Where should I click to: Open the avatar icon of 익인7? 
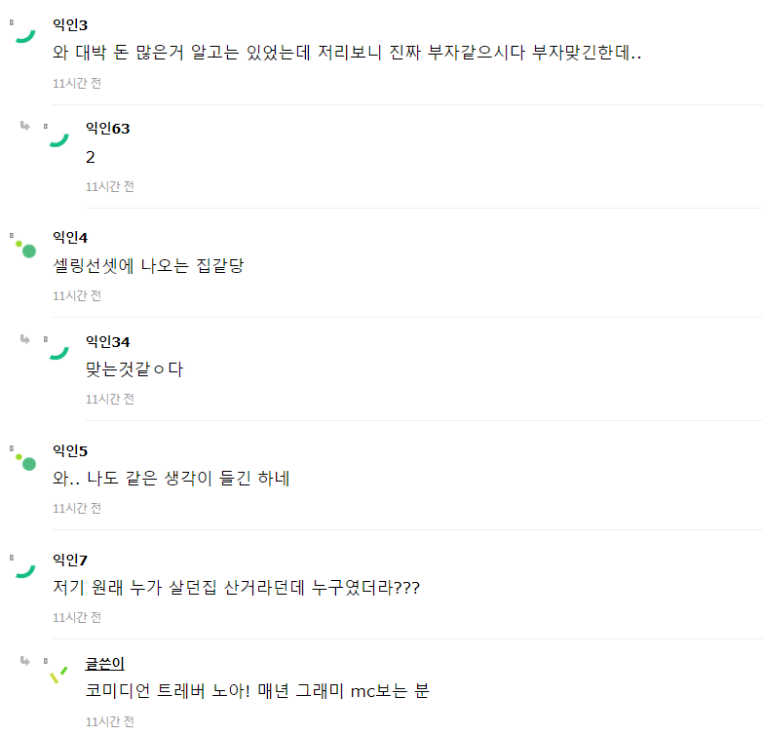pos(25,569)
